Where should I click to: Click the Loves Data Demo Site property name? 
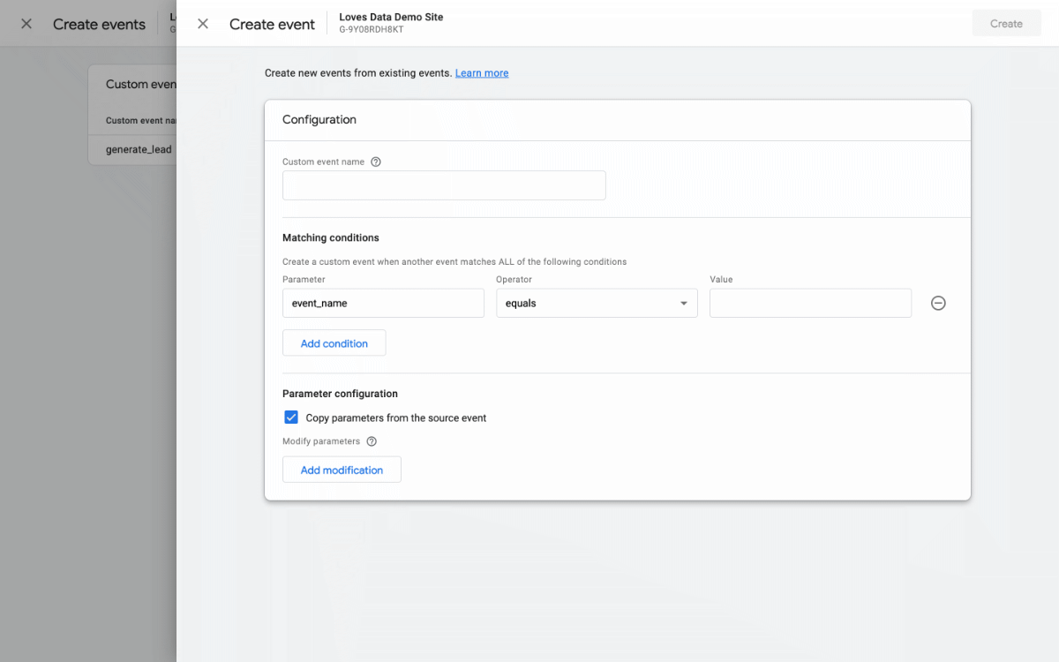coord(391,17)
